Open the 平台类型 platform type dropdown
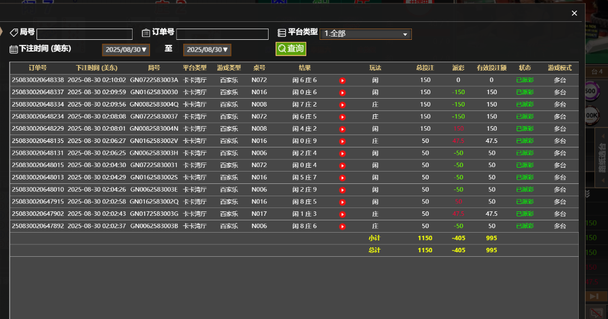The image size is (608, 319). point(365,34)
